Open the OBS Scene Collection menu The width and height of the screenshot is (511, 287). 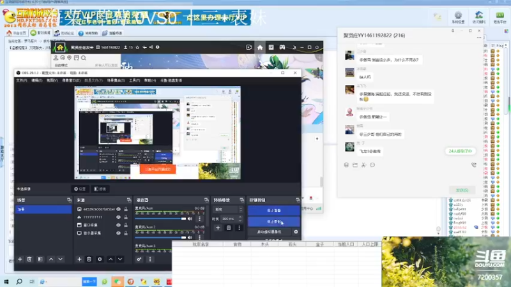[116, 80]
